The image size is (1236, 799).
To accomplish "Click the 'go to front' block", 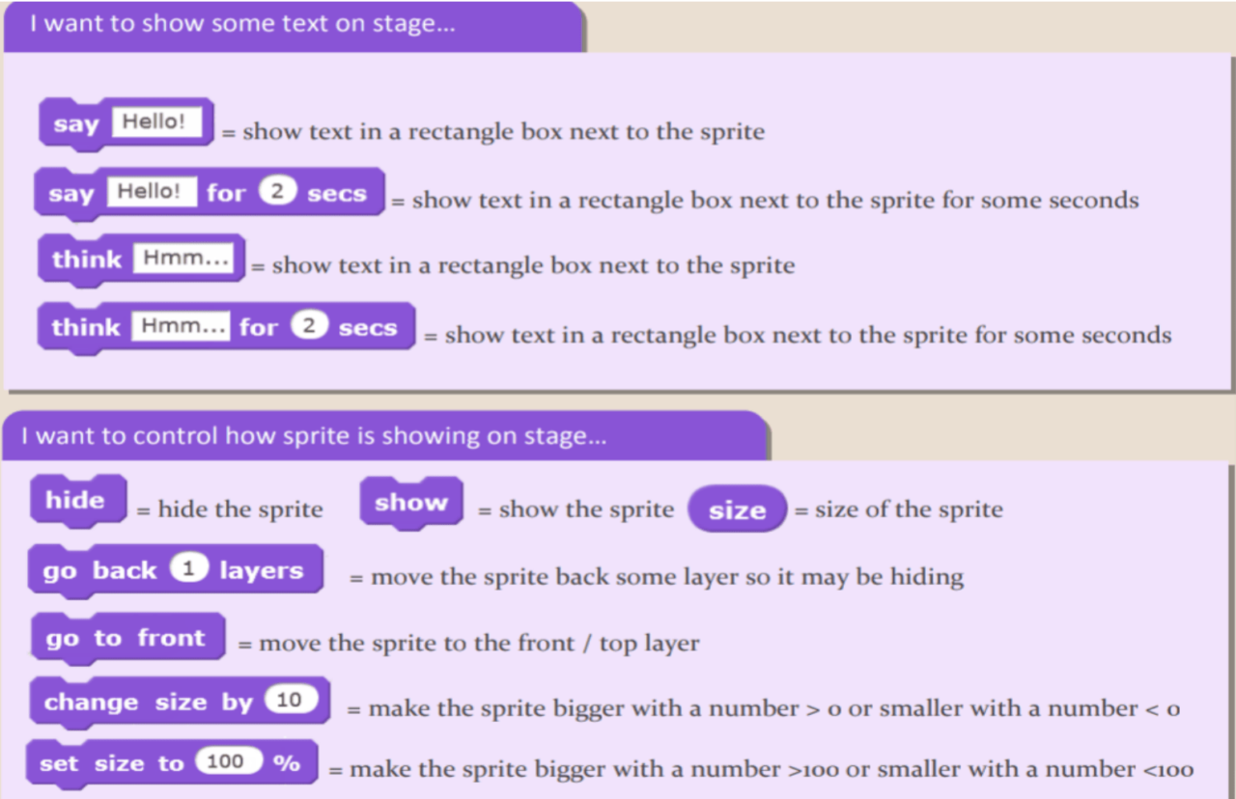I will click(x=126, y=639).
